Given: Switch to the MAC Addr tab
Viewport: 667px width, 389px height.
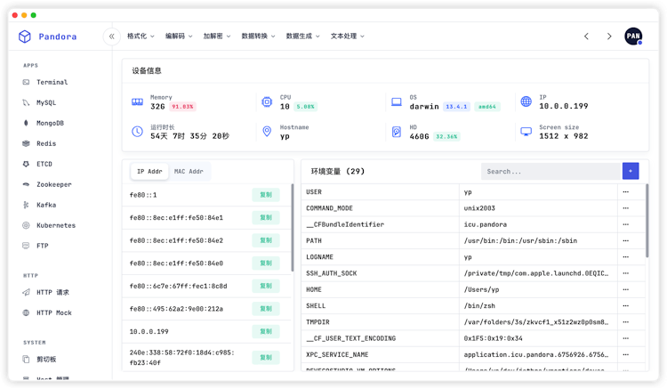Looking at the screenshot, I should [189, 171].
